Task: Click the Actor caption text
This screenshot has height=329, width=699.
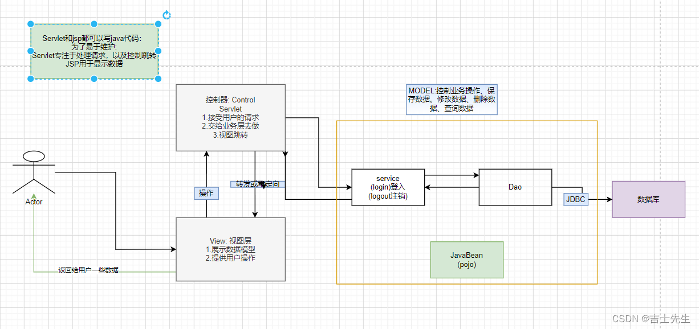Action: pyautogui.click(x=34, y=201)
